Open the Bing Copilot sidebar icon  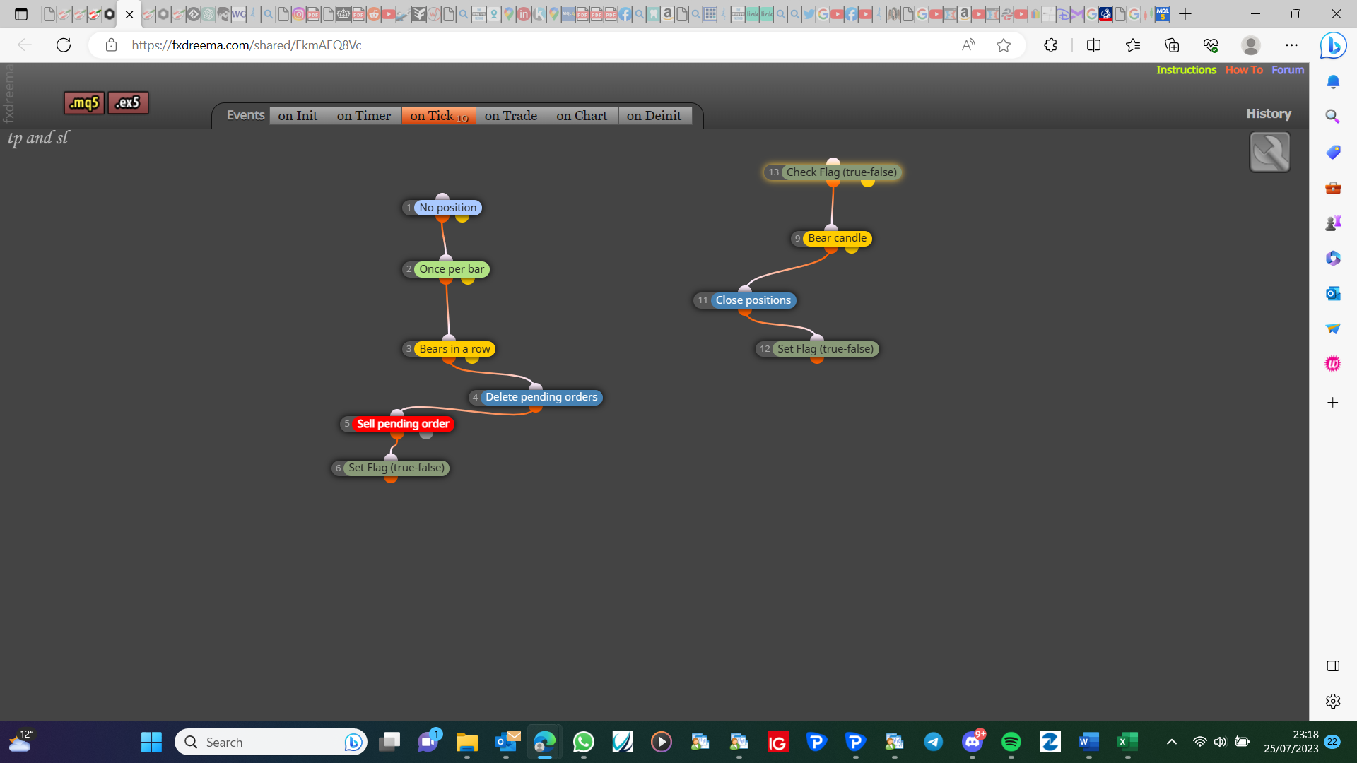tap(1333, 46)
